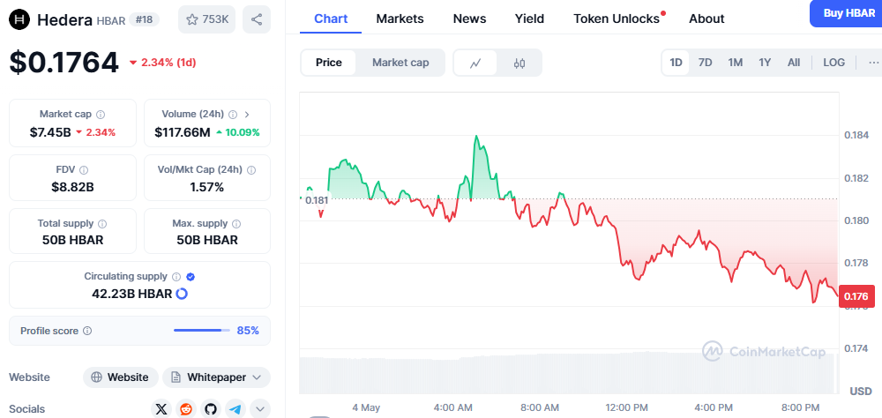Enable LOG scale on chart
The image size is (882, 418).
click(x=833, y=63)
